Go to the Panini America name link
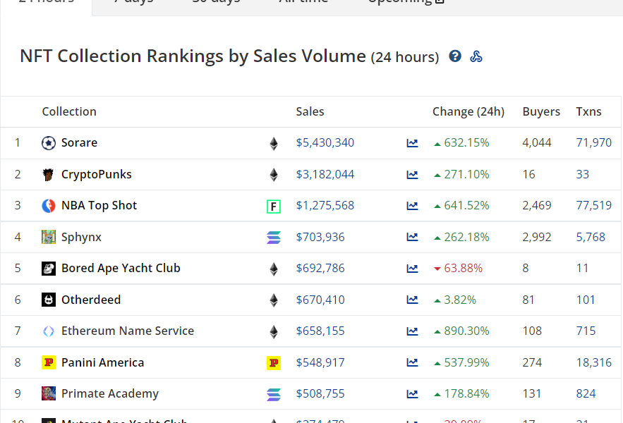 [x=102, y=362]
